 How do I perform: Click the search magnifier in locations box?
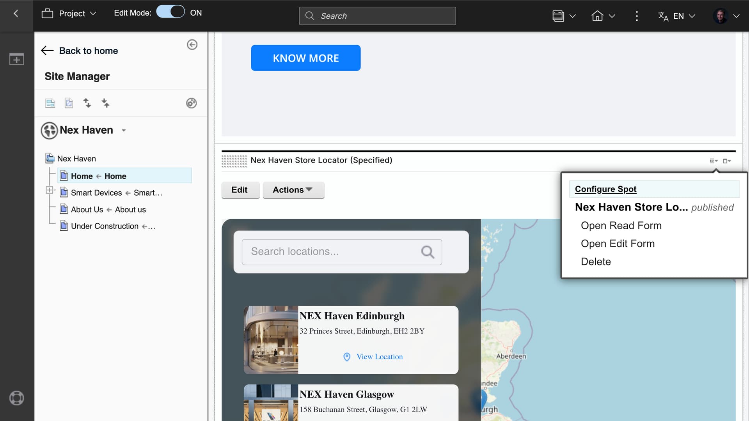[428, 252]
